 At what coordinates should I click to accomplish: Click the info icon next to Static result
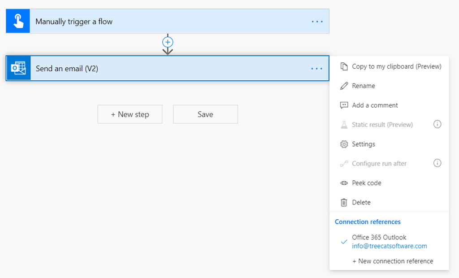437,124
